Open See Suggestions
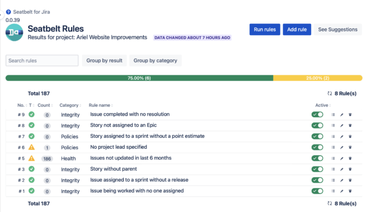The width and height of the screenshot is (368, 212). click(338, 29)
